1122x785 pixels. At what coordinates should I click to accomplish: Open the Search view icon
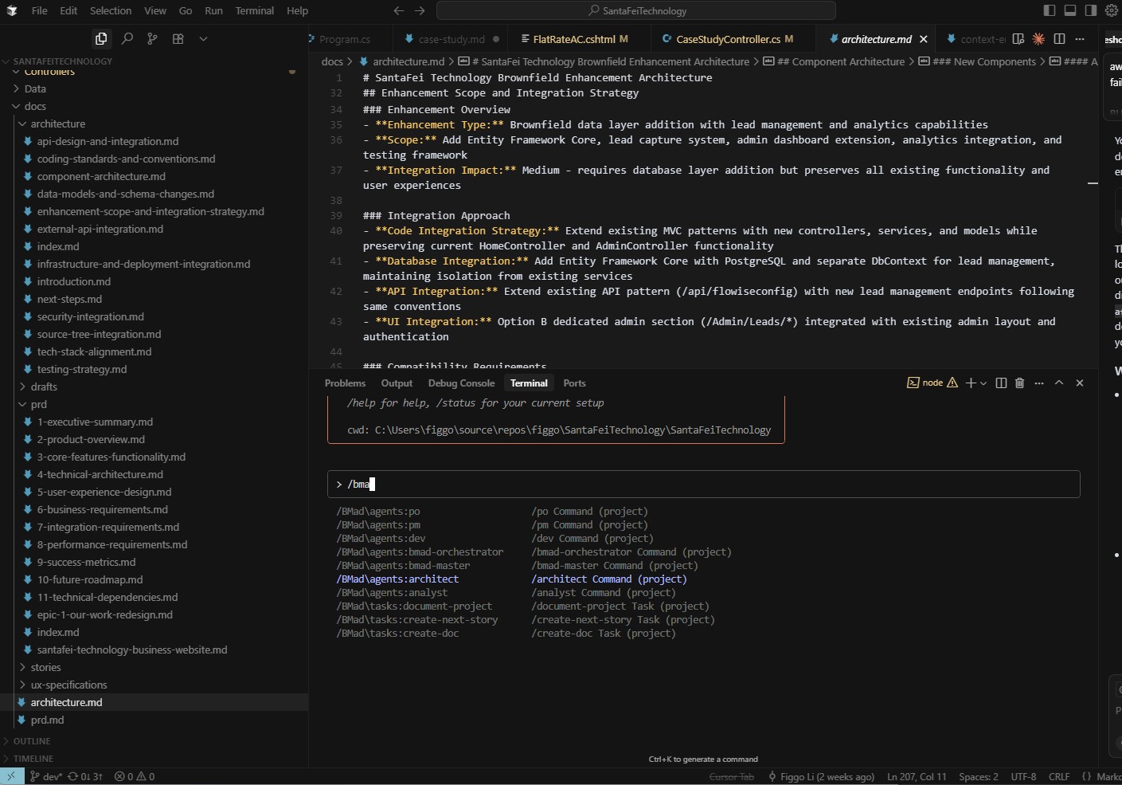coord(127,38)
